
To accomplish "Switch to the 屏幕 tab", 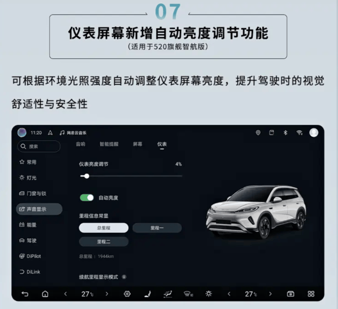I will (137, 144).
